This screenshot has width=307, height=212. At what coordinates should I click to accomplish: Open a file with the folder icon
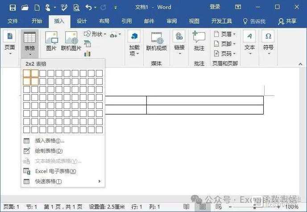coord(25,8)
